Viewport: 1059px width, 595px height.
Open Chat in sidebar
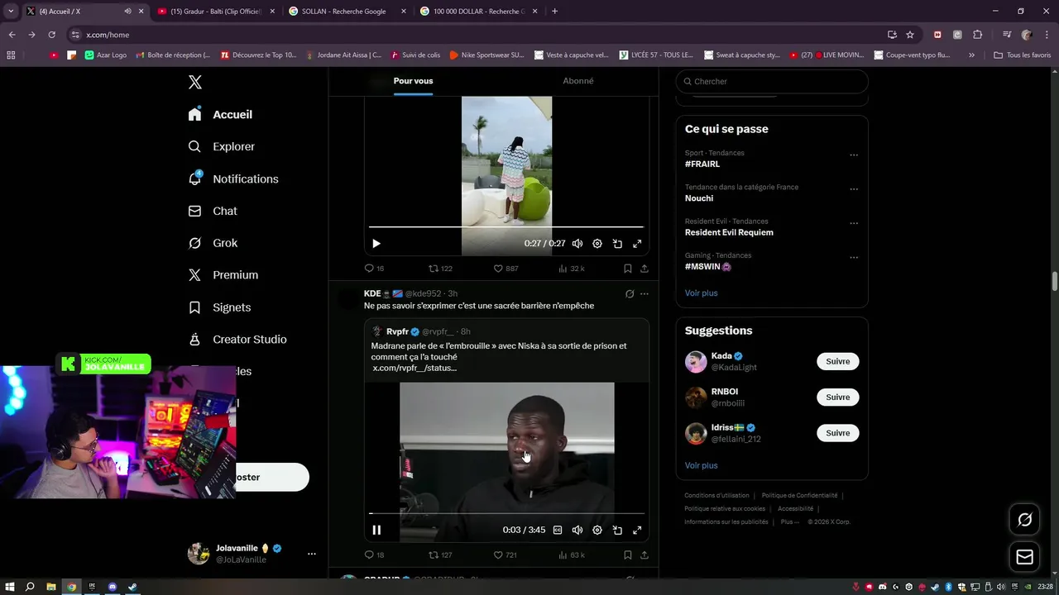coord(213,211)
